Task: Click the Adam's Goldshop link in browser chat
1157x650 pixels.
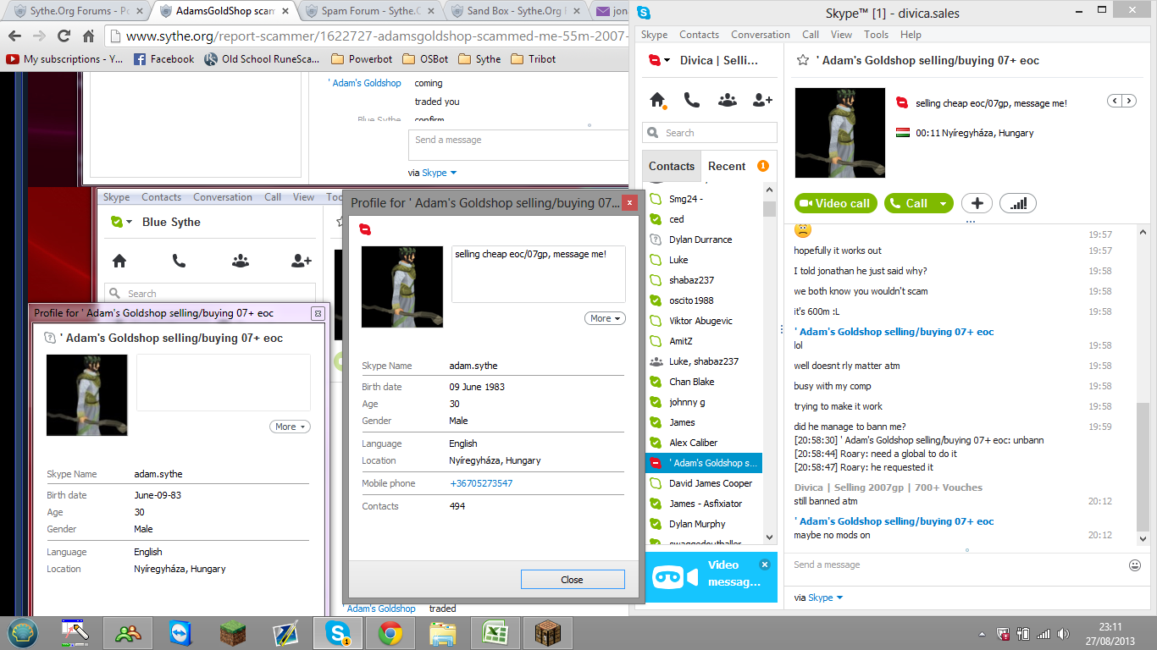Action: click(366, 83)
